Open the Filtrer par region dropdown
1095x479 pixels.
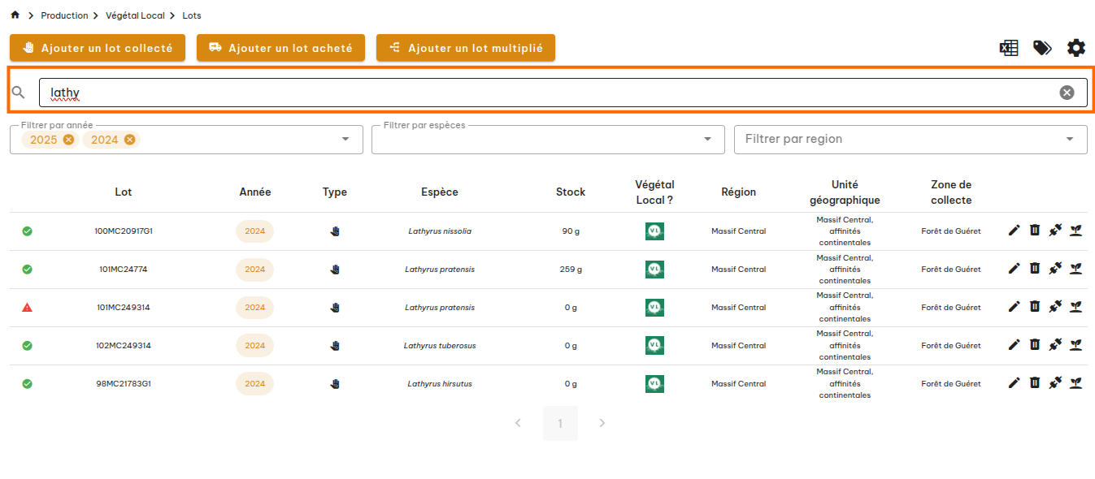(1070, 140)
